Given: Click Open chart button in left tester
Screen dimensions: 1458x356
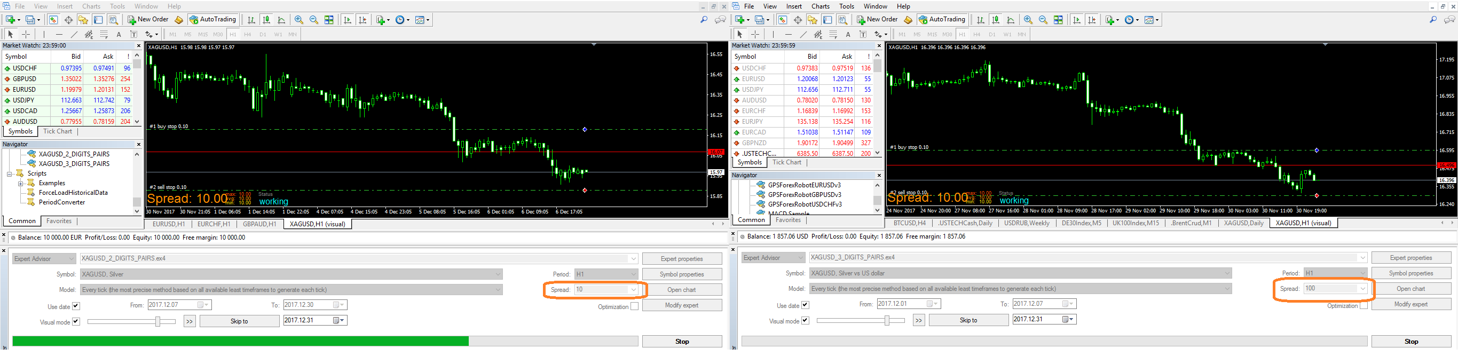Looking at the screenshot, I should tap(682, 290).
